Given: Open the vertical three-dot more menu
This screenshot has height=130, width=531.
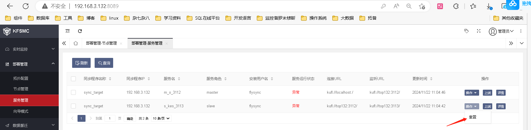Looking at the screenshot, I should 521,31.
